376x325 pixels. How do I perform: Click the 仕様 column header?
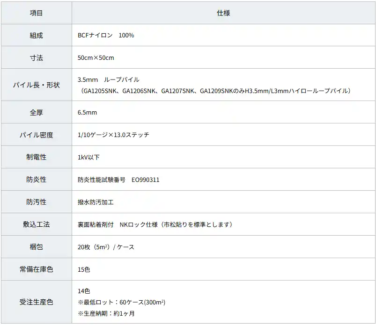[223, 13]
